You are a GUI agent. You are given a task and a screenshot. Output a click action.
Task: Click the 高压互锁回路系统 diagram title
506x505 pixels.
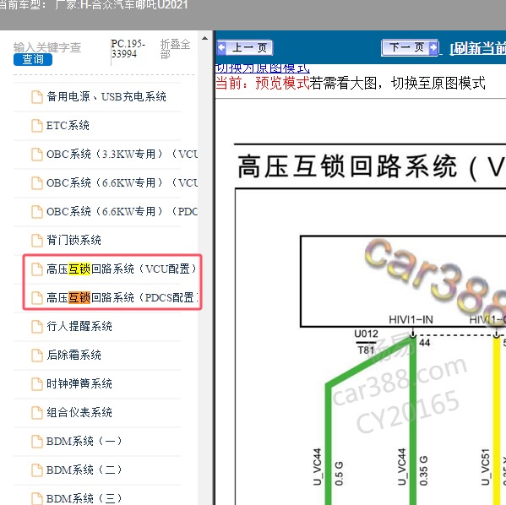tap(371, 166)
